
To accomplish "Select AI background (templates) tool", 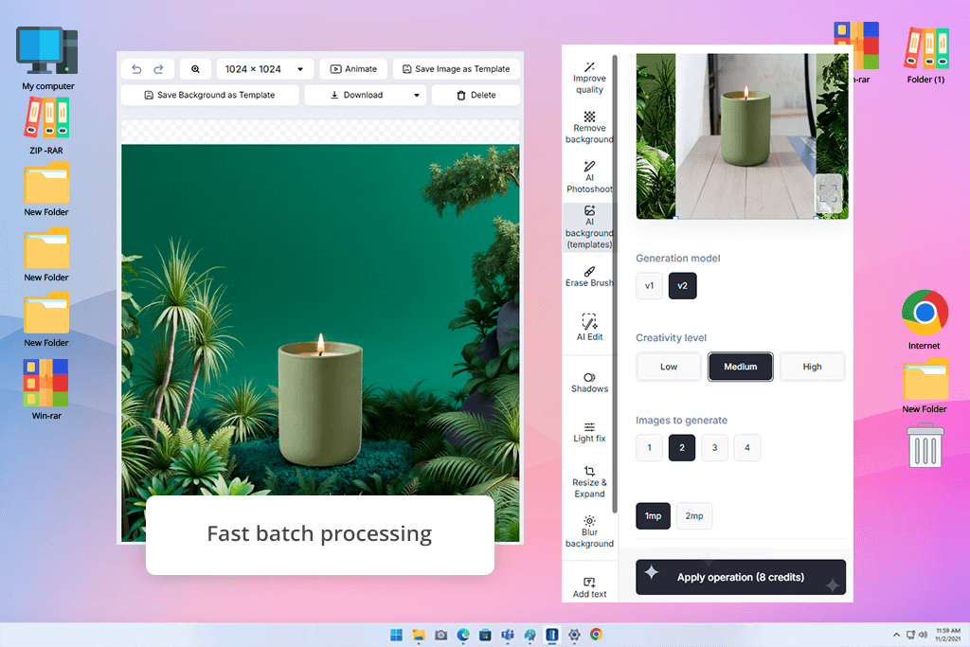I will coord(589,227).
